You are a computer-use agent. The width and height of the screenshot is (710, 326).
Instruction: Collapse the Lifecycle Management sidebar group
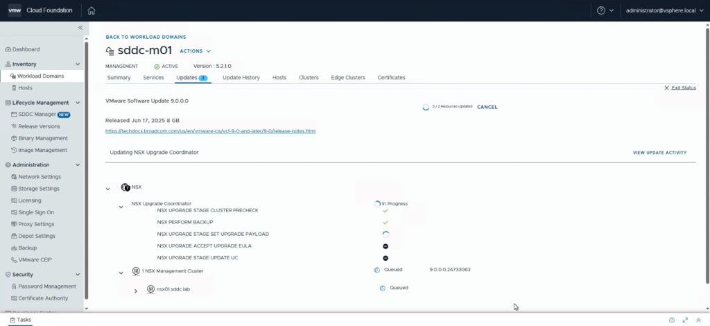[x=78, y=103]
